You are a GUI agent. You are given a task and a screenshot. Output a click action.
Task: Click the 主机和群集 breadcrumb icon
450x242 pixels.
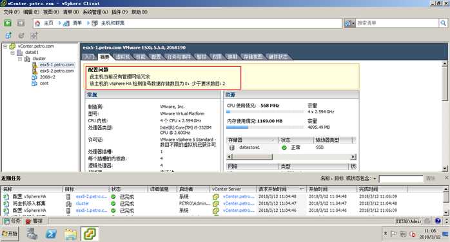point(95,23)
